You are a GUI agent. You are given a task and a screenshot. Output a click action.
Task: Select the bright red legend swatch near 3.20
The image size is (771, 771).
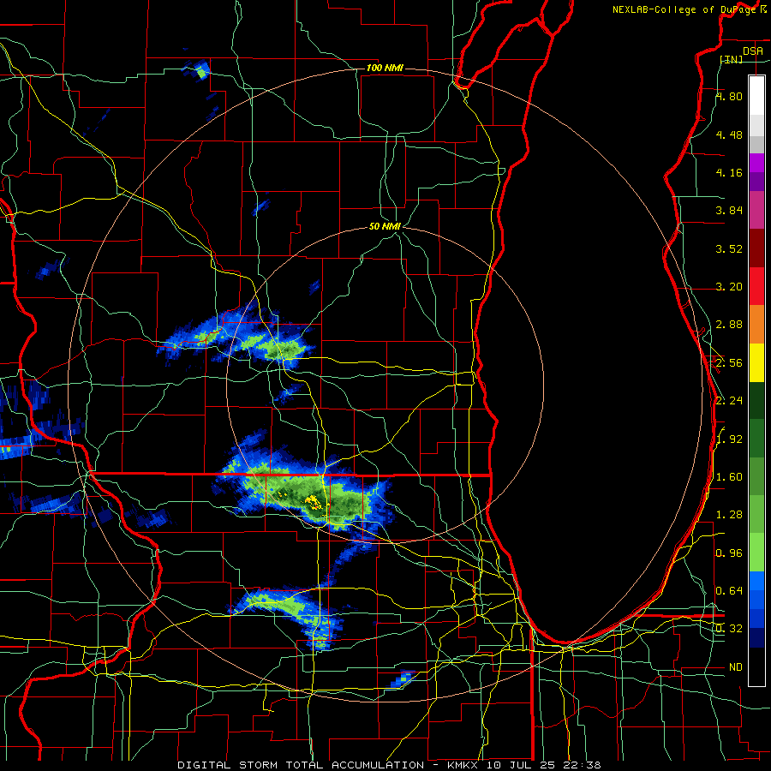coord(756,286)
